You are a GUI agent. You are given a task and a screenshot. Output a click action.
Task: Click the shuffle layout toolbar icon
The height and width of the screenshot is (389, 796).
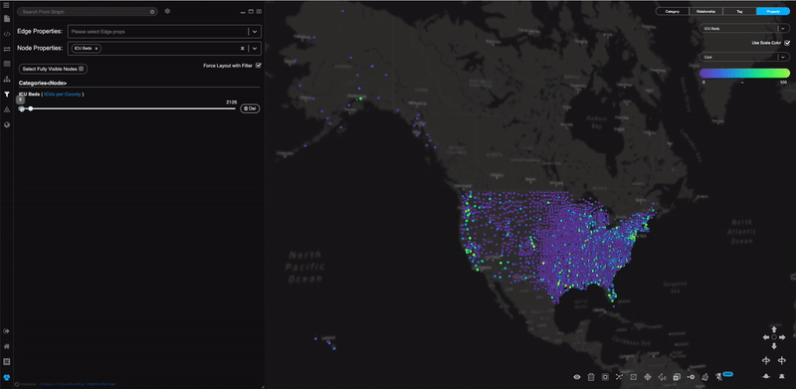[x=619, y=377]
